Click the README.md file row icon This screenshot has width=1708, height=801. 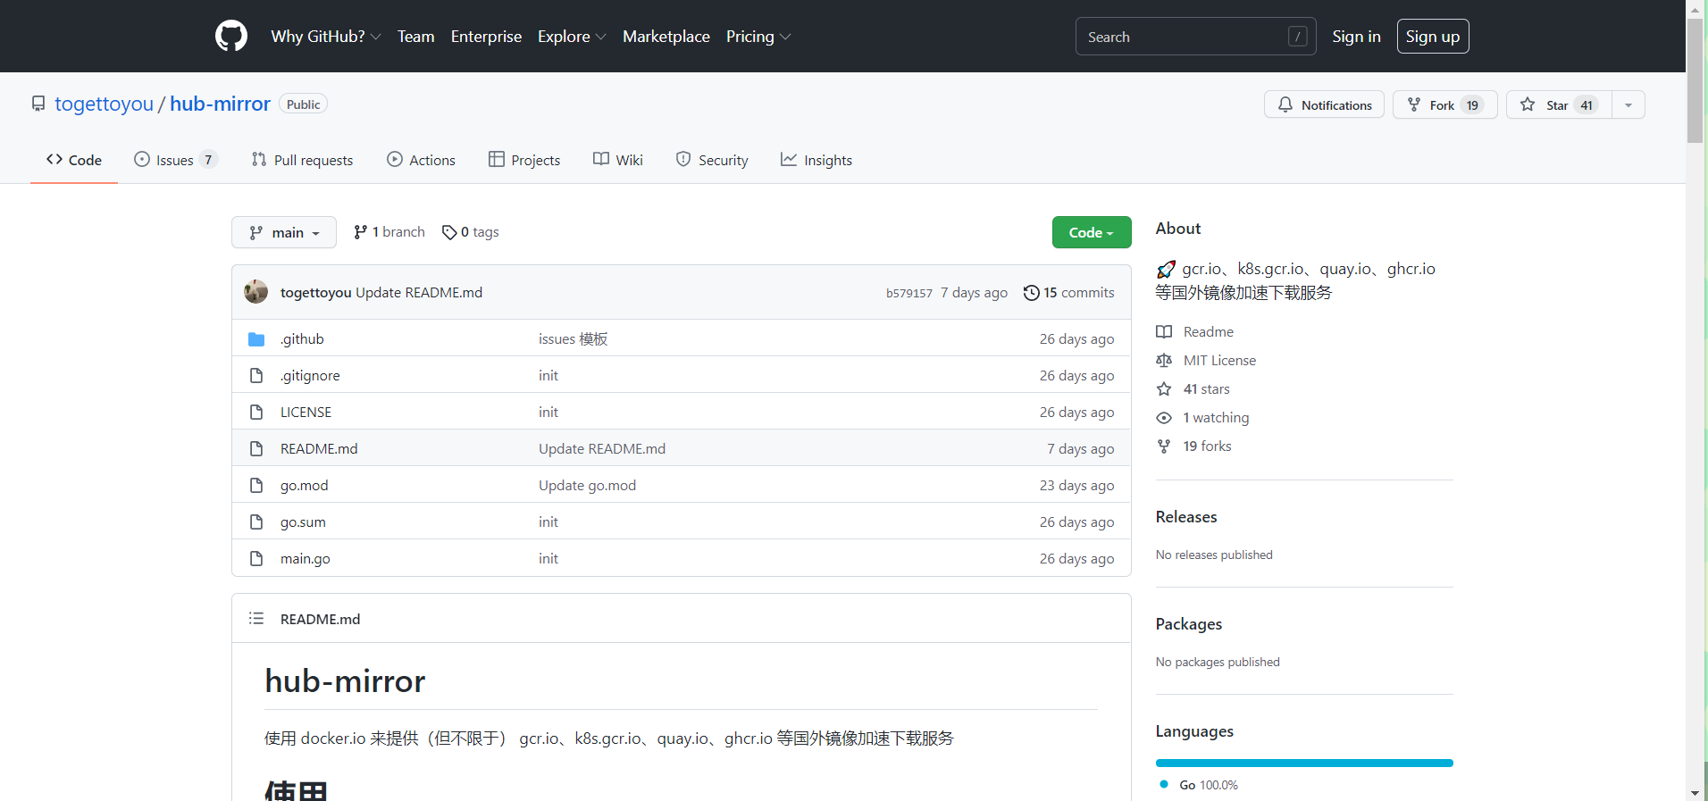pyautogui.click(x=256, y=449)
